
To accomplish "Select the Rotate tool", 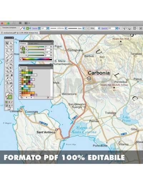I will pos(7,64).
